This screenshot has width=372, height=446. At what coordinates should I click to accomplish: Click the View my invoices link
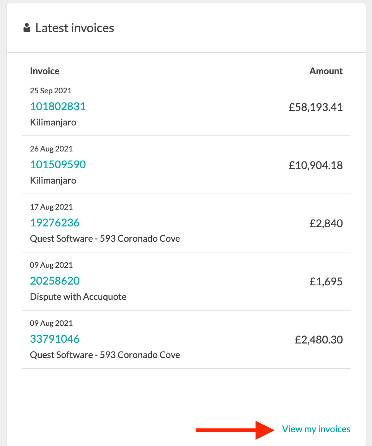pyautogui.click(x=316, y=429)
